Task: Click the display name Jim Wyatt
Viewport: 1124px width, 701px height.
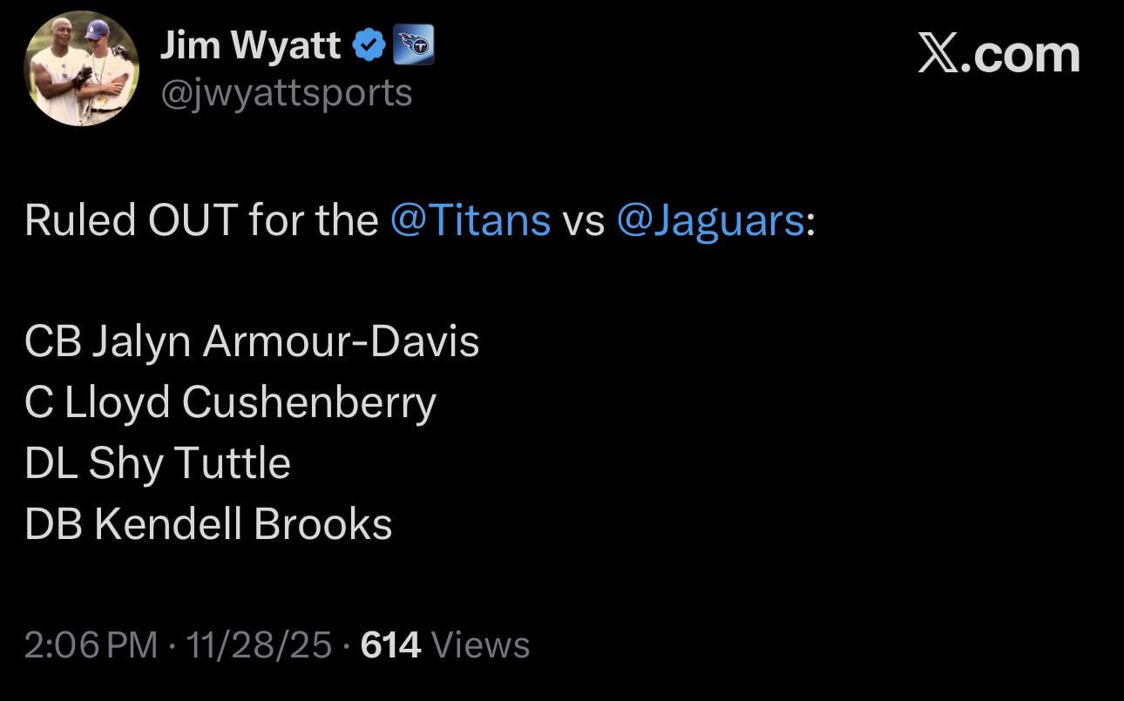Action: (x=251, y=44)
